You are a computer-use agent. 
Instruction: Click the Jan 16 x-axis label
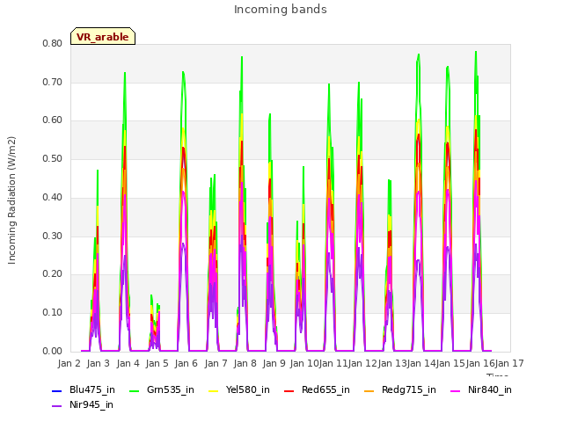pyautogui.click(x=480, y=364)
